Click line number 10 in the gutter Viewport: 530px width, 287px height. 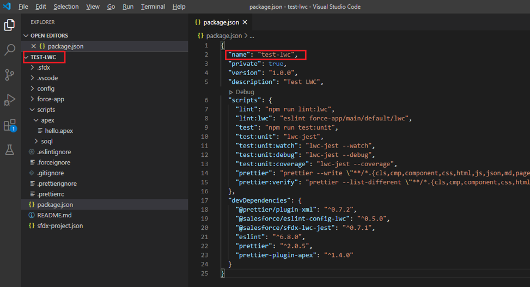(204, 137)
